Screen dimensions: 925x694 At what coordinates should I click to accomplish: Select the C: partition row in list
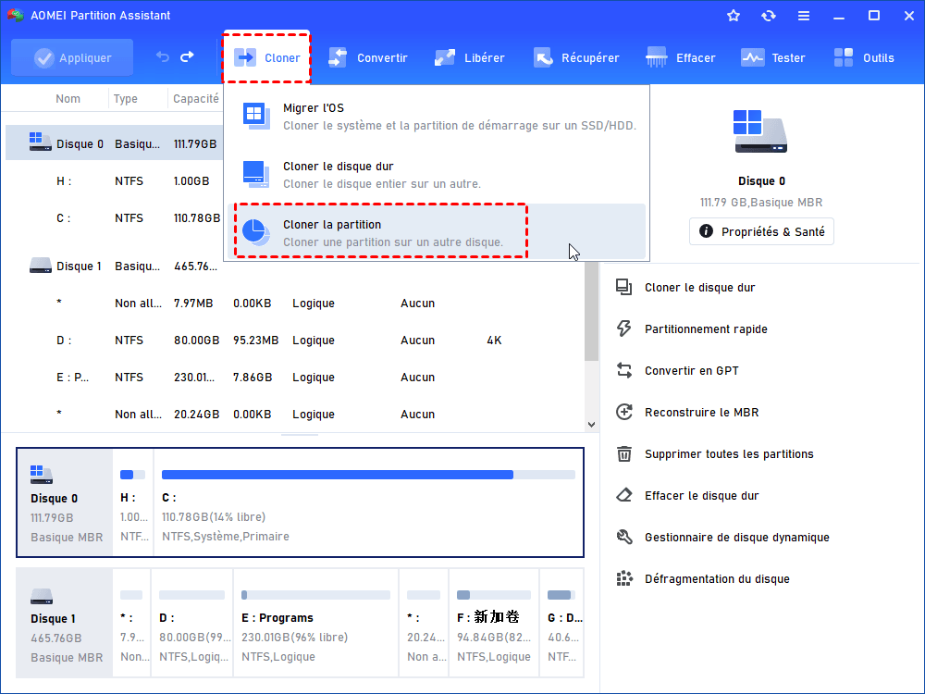tap(115, 218)
